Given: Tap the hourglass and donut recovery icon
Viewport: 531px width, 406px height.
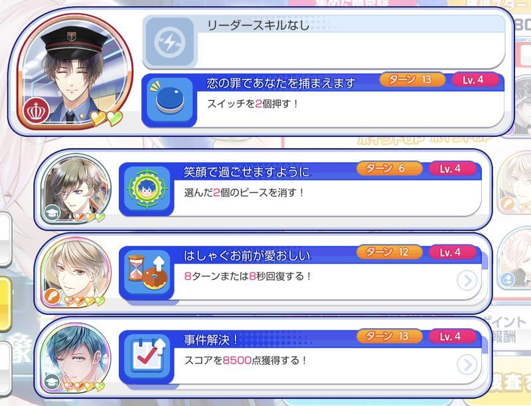Looking at the screenshot, I should tap(146, 272).
